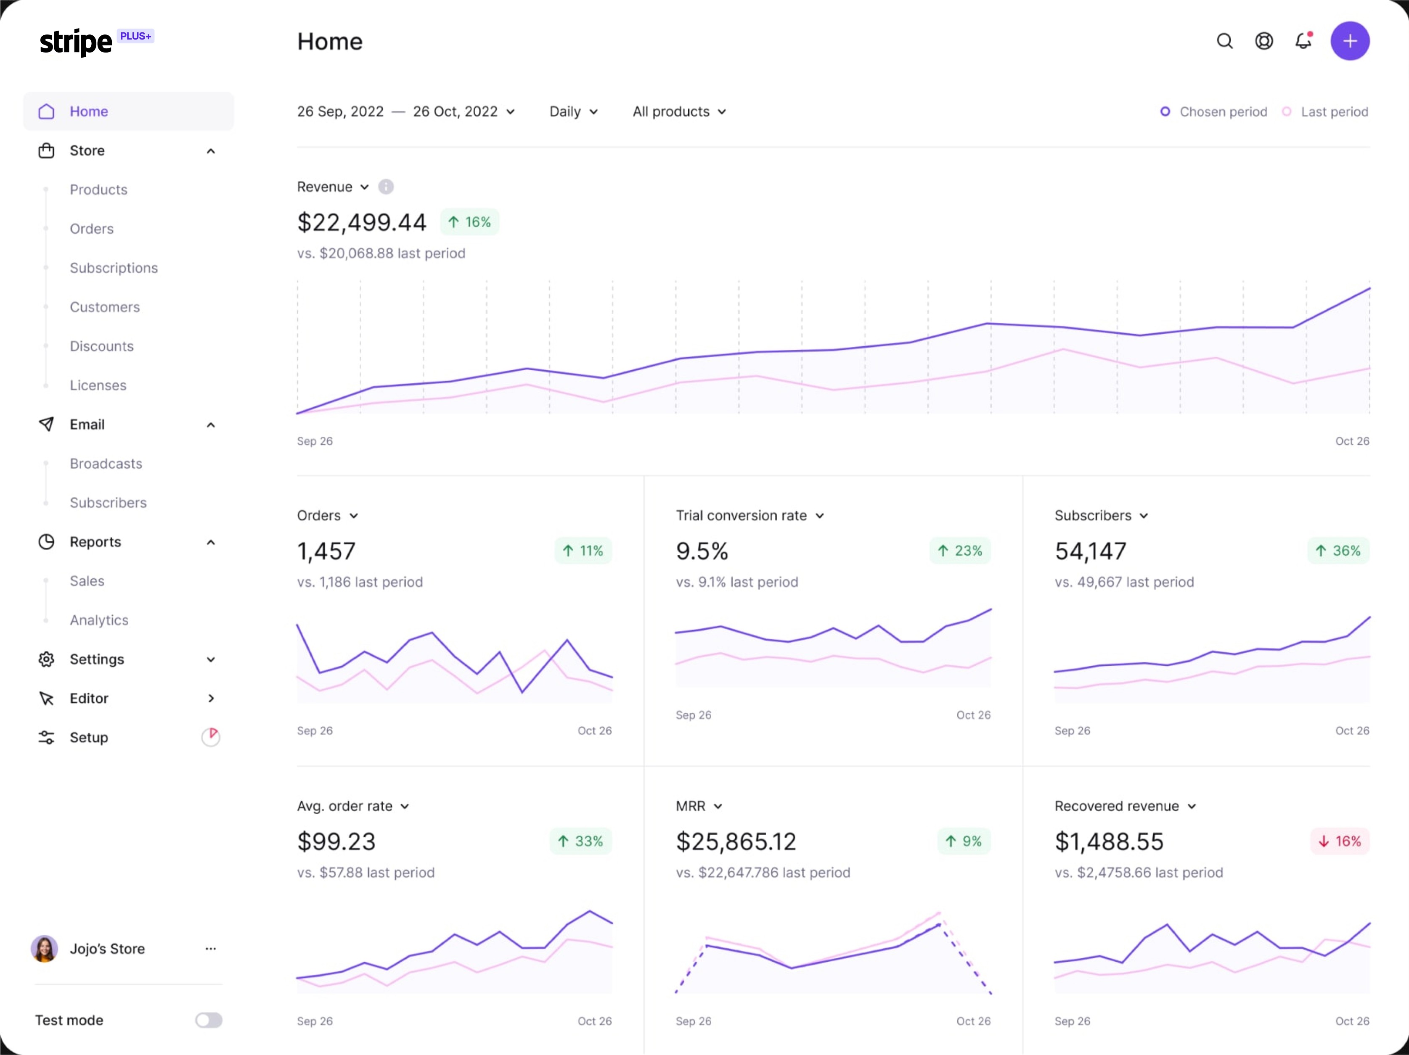Click the Settings gear icon

(47, 659)
